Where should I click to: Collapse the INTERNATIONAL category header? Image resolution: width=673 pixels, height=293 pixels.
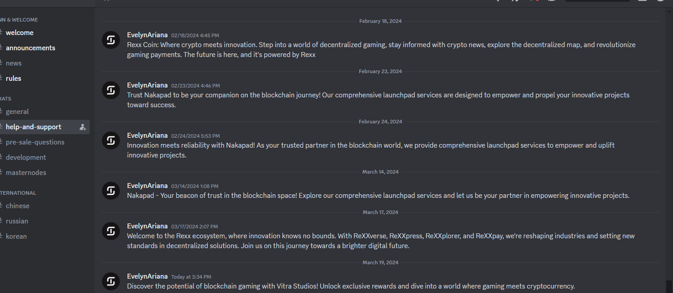(x=18, y=193)
